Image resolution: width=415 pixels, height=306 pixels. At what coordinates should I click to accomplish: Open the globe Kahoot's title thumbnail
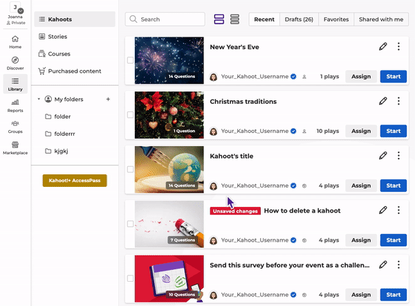click(169, 170)
